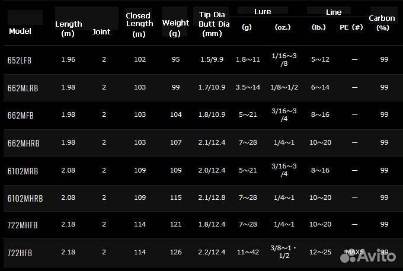Click the 6102MHRB model label

[25, 197]
